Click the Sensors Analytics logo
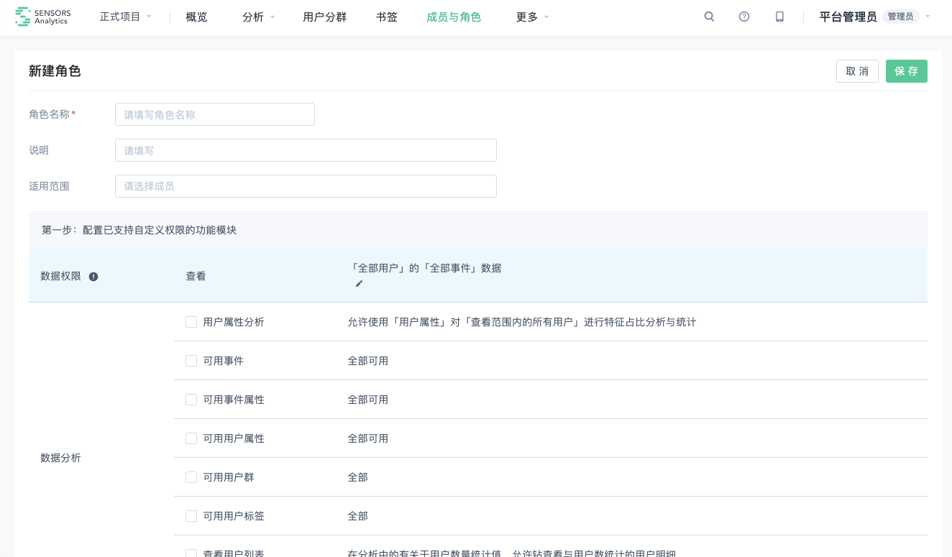952x557 pixels. [42, 17]
